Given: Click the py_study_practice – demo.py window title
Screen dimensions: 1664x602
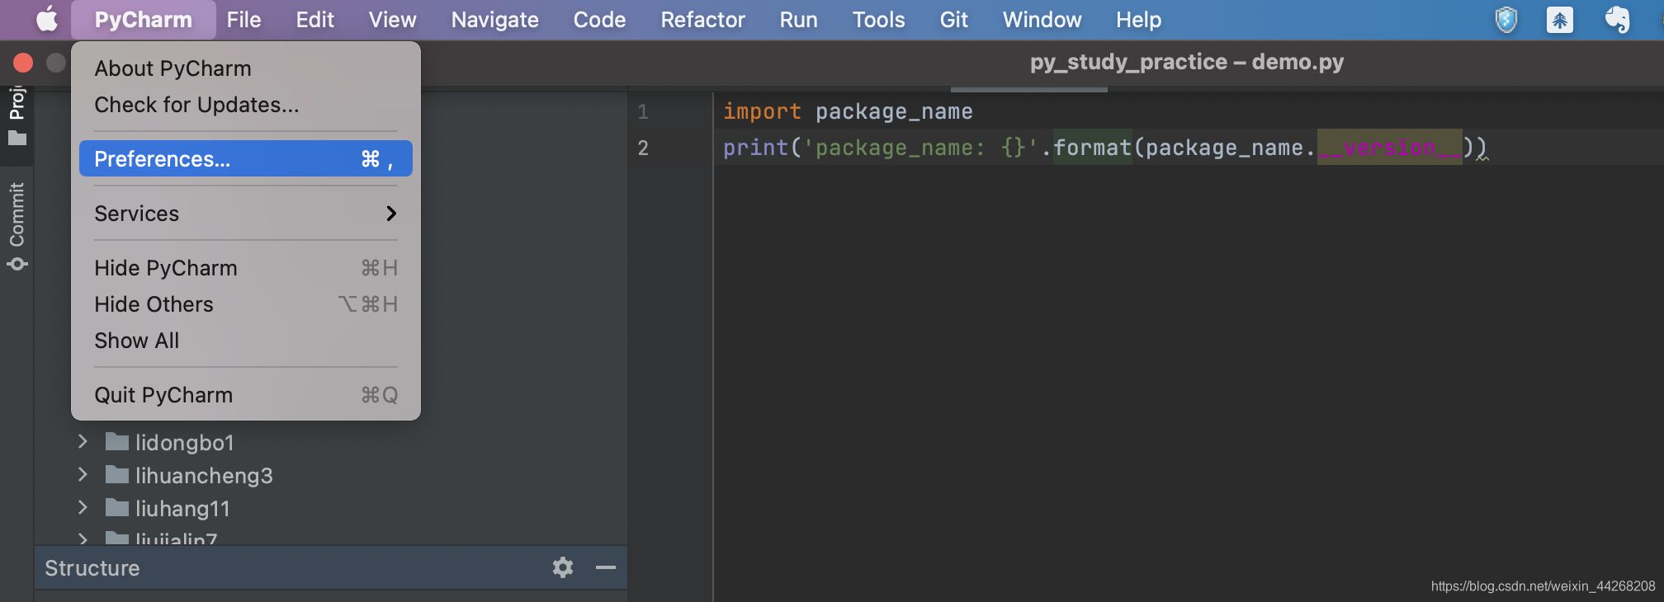Looking at the screenshot, I should coord(1187,62).
